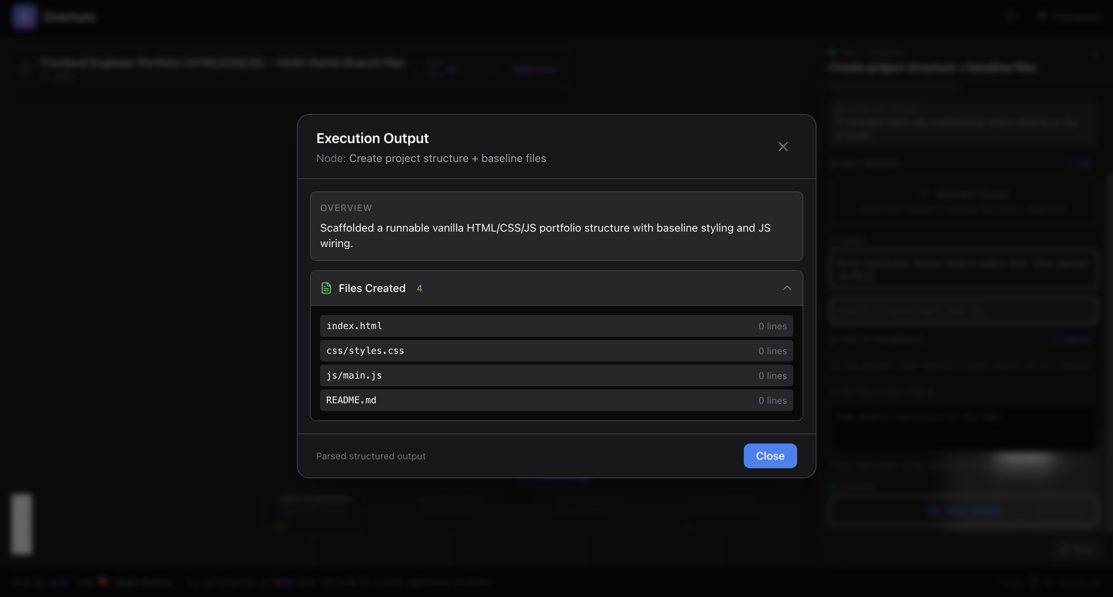This screenshot has height=597, width=1113.
Task: Click the line count beside index.html
Action: (772, 327)
